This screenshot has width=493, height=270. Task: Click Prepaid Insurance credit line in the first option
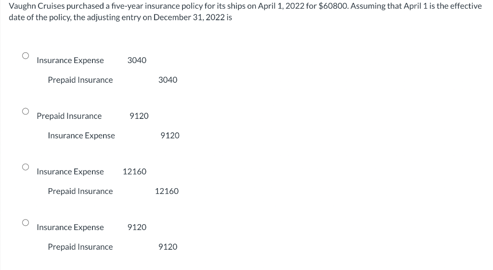pyautogui.click(x=80, y=80)
